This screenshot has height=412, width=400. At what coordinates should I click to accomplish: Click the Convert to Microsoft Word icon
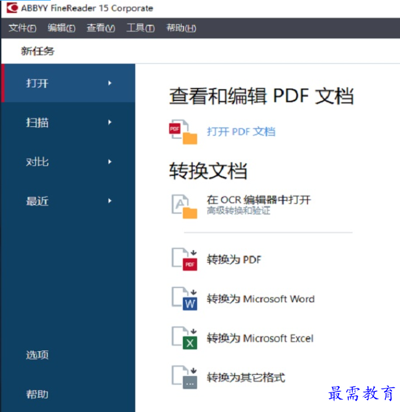coord(183,299)
